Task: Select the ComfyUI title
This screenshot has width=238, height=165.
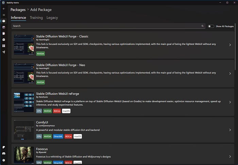Action: tap(42, 122)
